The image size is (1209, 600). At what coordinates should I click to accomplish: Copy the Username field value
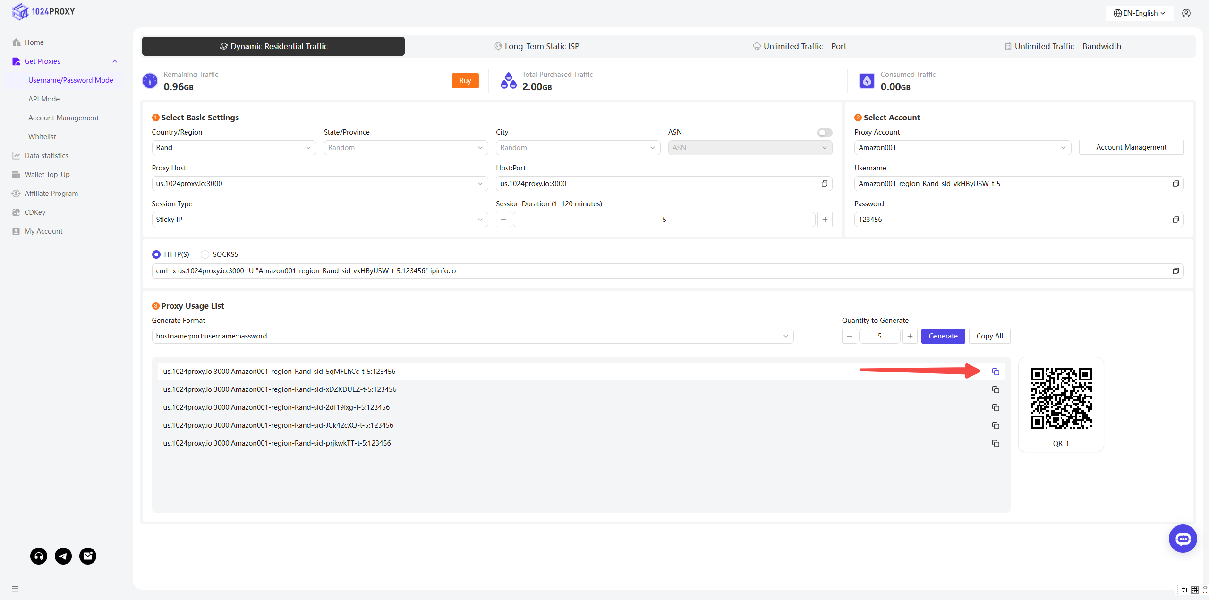pyautogui.click(x=1175, y=184)
